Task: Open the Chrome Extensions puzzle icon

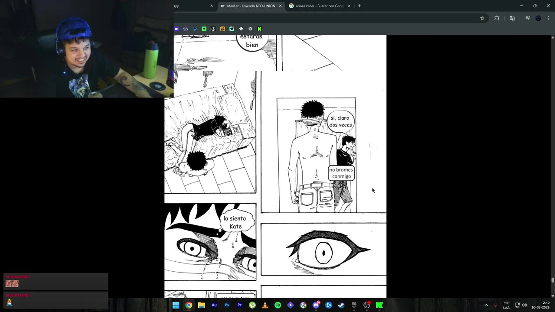Action: click(x=496, y=18)
